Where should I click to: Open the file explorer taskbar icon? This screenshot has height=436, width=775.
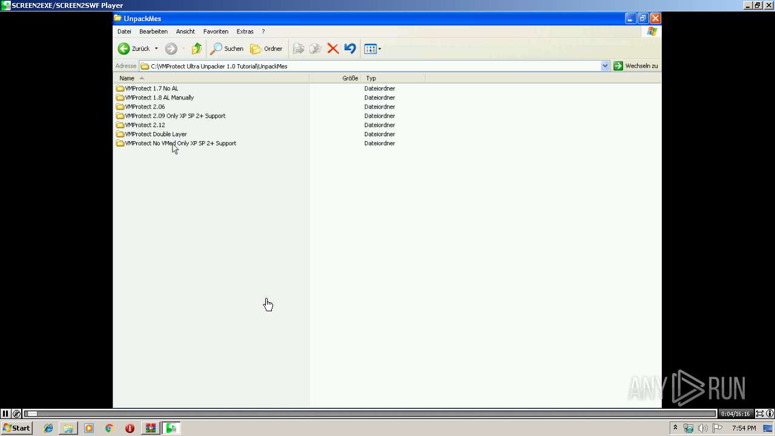coord(68,428)
